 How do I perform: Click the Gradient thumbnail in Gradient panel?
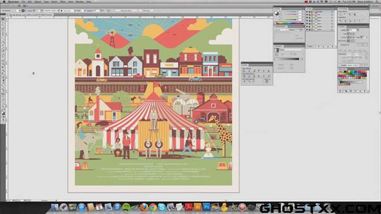(x=277, y=50)
